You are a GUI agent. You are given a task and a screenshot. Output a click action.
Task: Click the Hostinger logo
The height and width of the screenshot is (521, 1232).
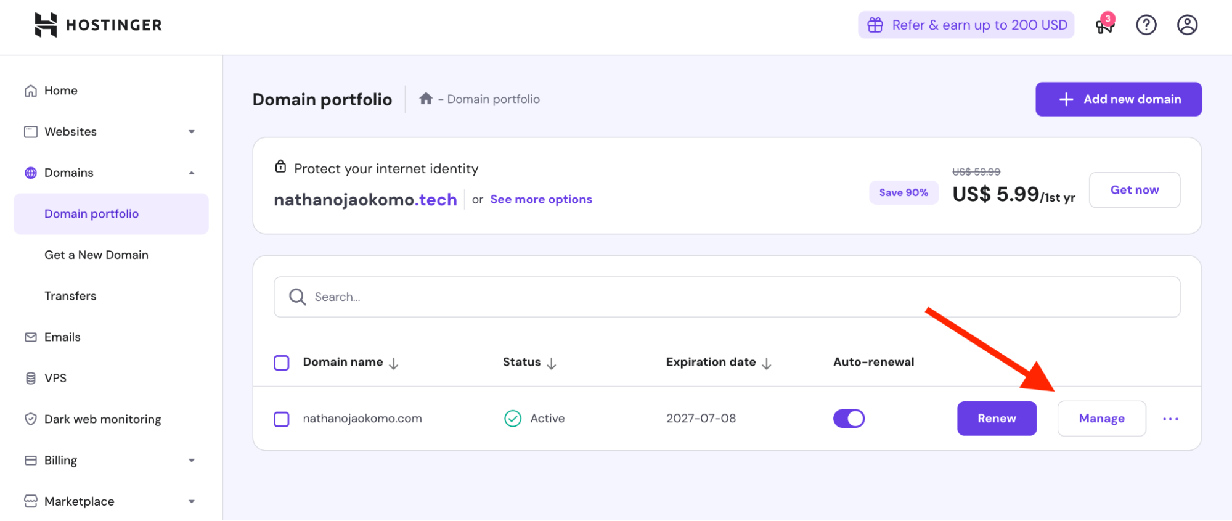98,25
